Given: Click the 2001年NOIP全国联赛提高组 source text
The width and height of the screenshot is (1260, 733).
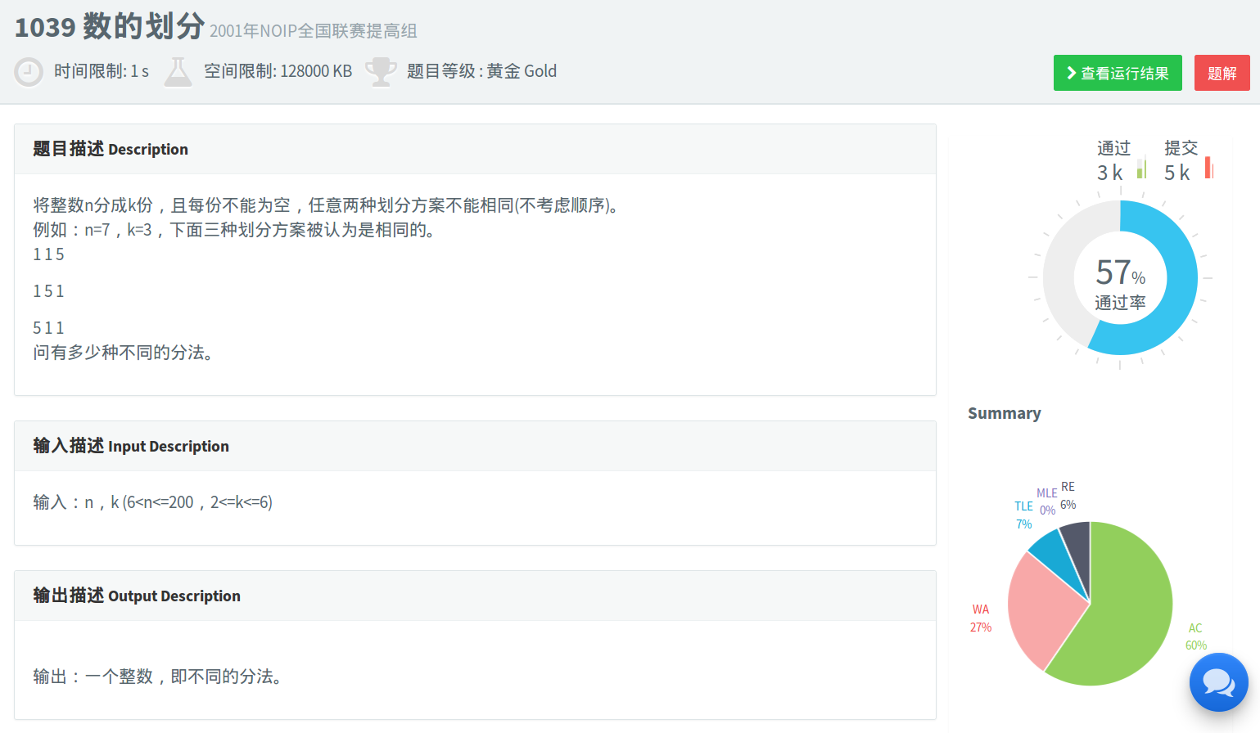Looking at the screenshot, I should [x=314, y=31].
